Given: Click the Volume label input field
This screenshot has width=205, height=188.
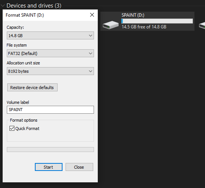Looking at the screenshot, I should (x=50, y=110).
